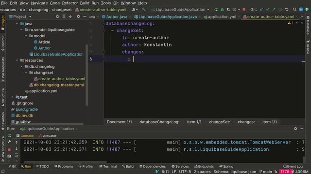
Task: Click Git Commit checkmark icon
Action: click(x=268, y=10)
